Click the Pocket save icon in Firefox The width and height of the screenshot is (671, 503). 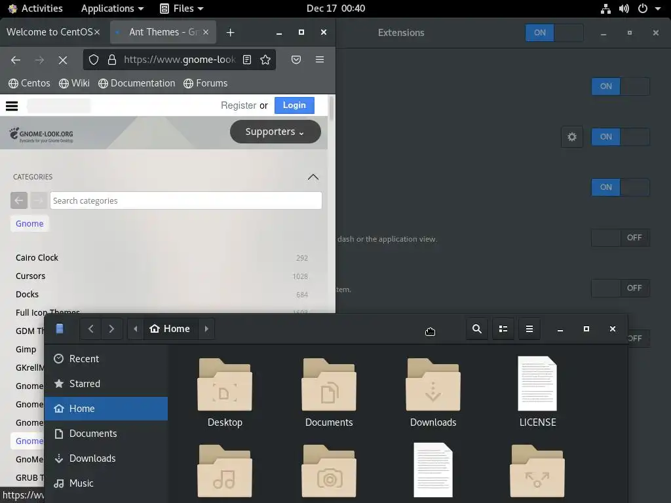point(296,60)
